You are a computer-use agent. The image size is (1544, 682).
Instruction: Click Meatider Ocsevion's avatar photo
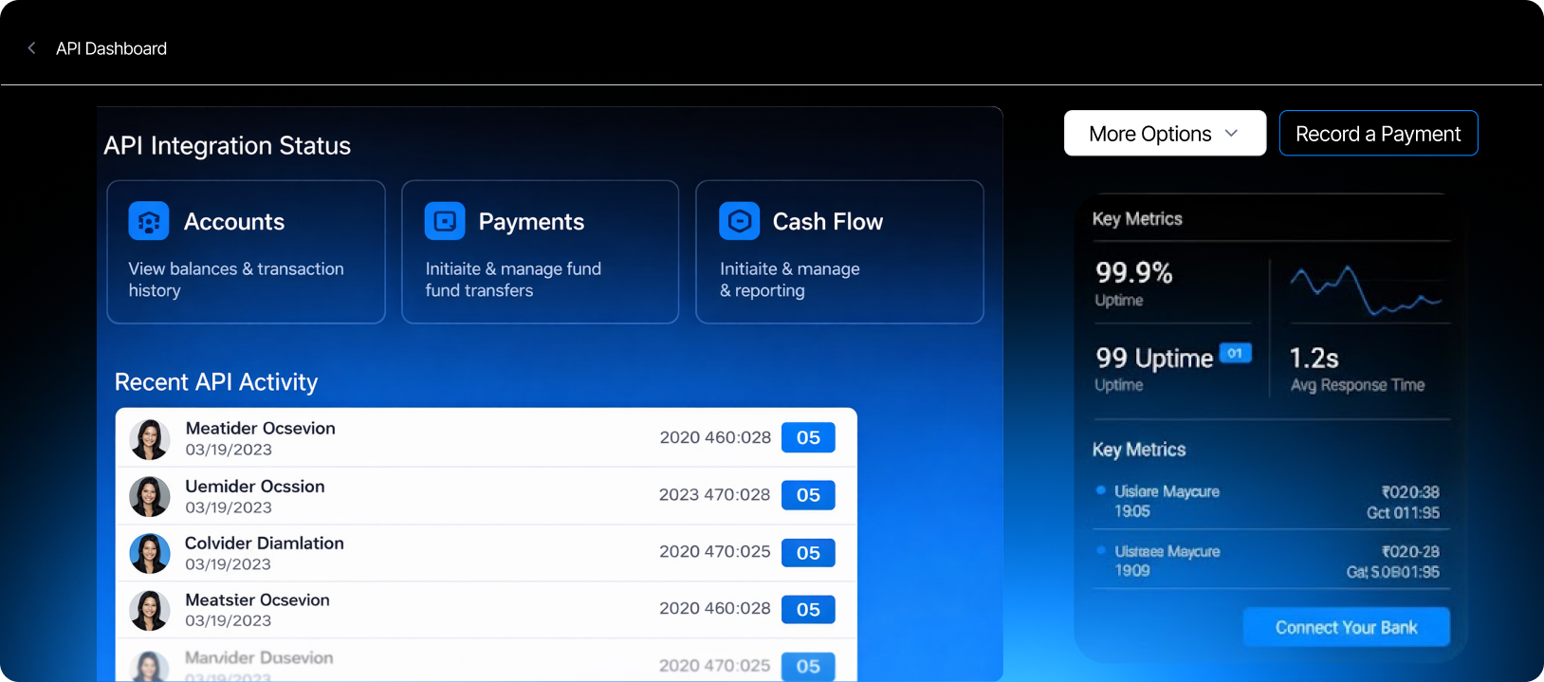click(150, 439)
